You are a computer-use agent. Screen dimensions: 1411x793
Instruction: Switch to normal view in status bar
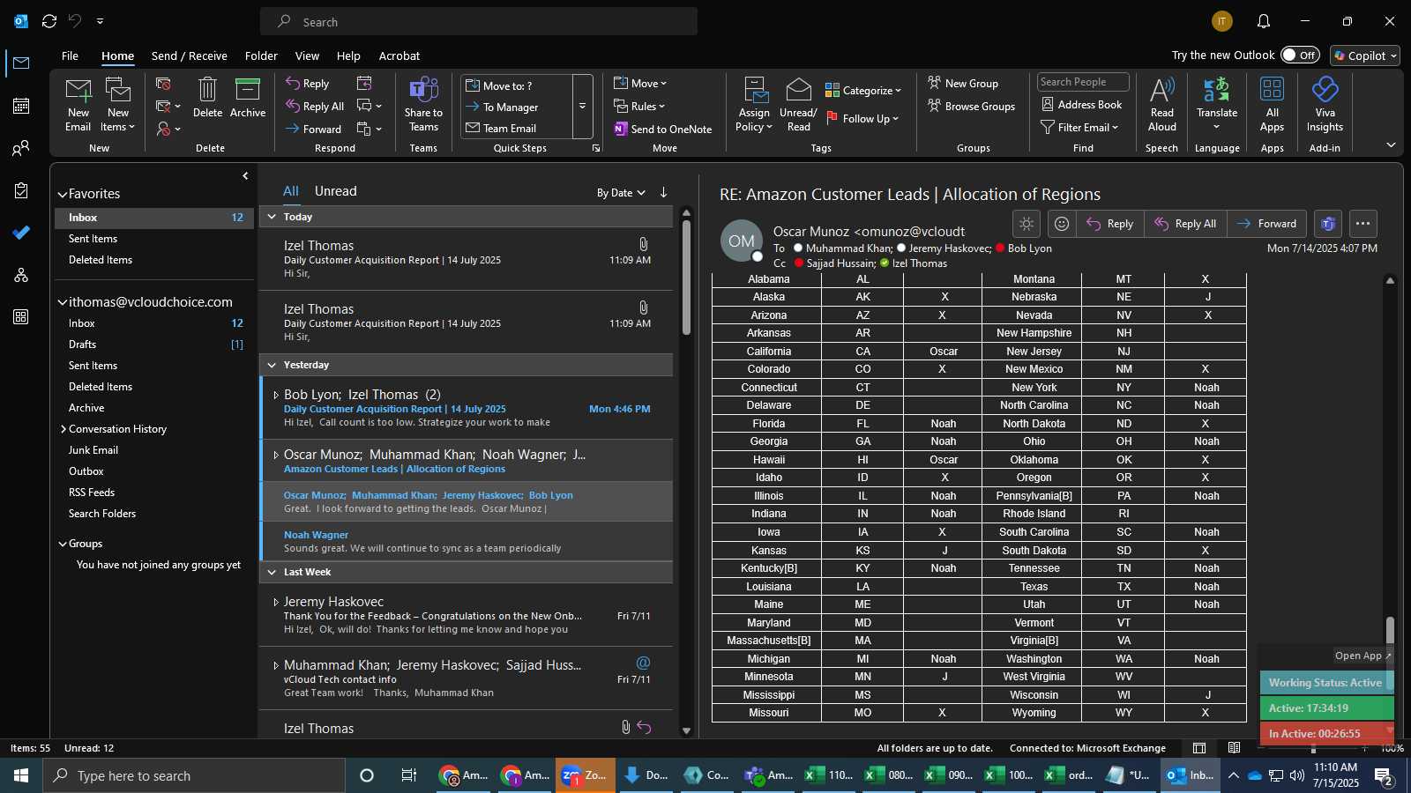coord(1199,748)
